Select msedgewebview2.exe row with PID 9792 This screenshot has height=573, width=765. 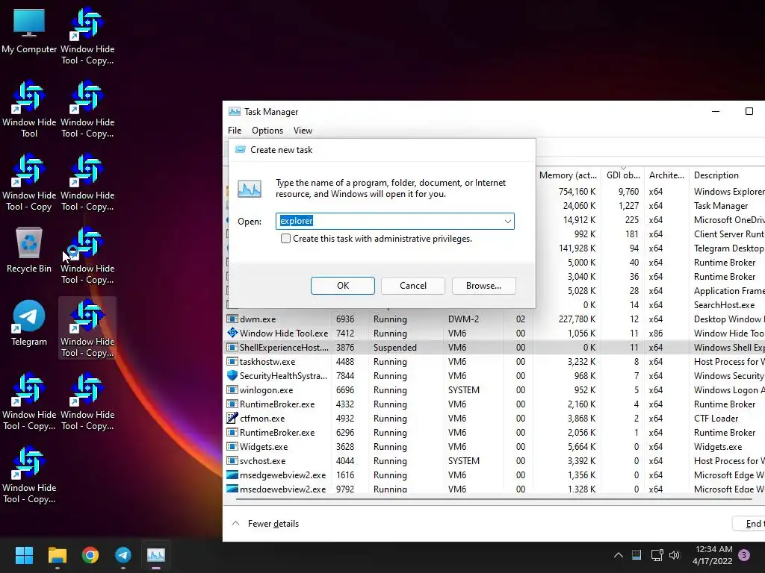tap(495, 489)
